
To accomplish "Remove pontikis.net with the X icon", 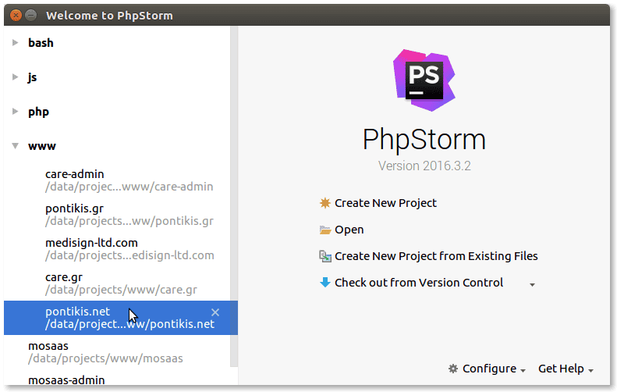I will click(x=215, y=312).
